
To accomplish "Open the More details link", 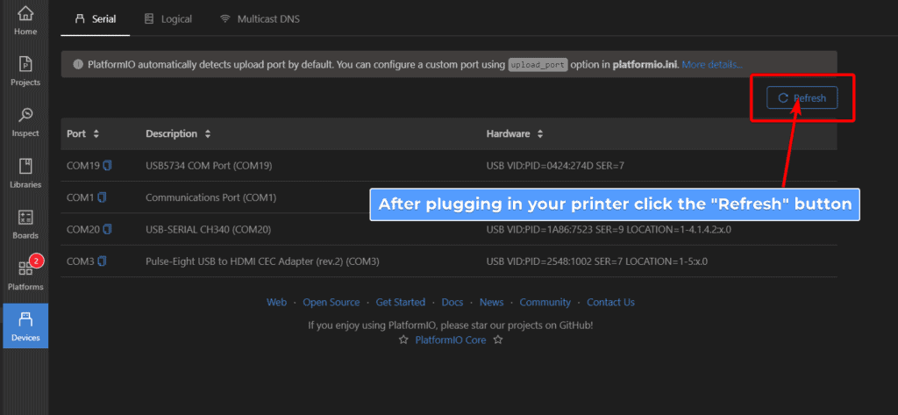I will [712, 64].
